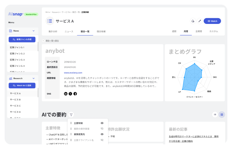The width and height of the screenshot is (232, 149).
Task: Click drag handle of second, greyed-out row
Action: click(x=71, y=129)
